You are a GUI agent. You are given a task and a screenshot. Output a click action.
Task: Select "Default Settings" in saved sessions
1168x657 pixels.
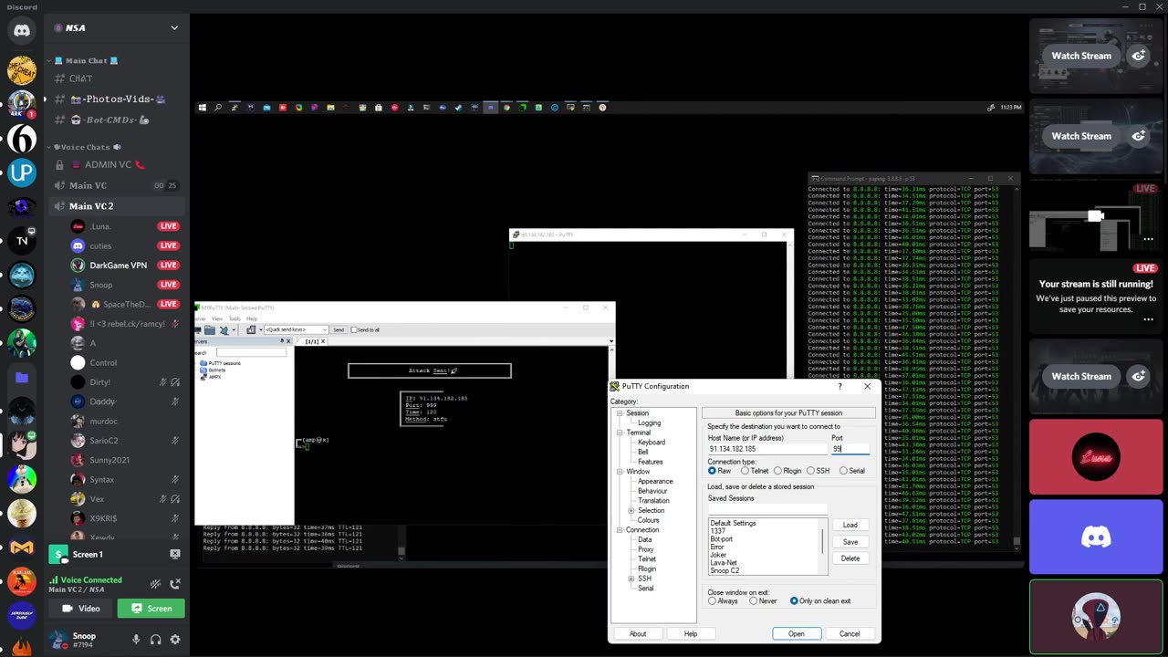733,524
